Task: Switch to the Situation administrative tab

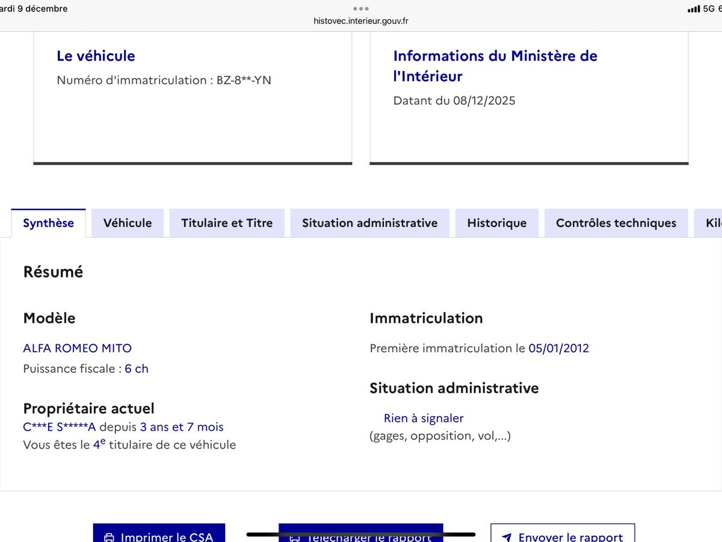Action: pyautogui.click(x=369, y=223)
